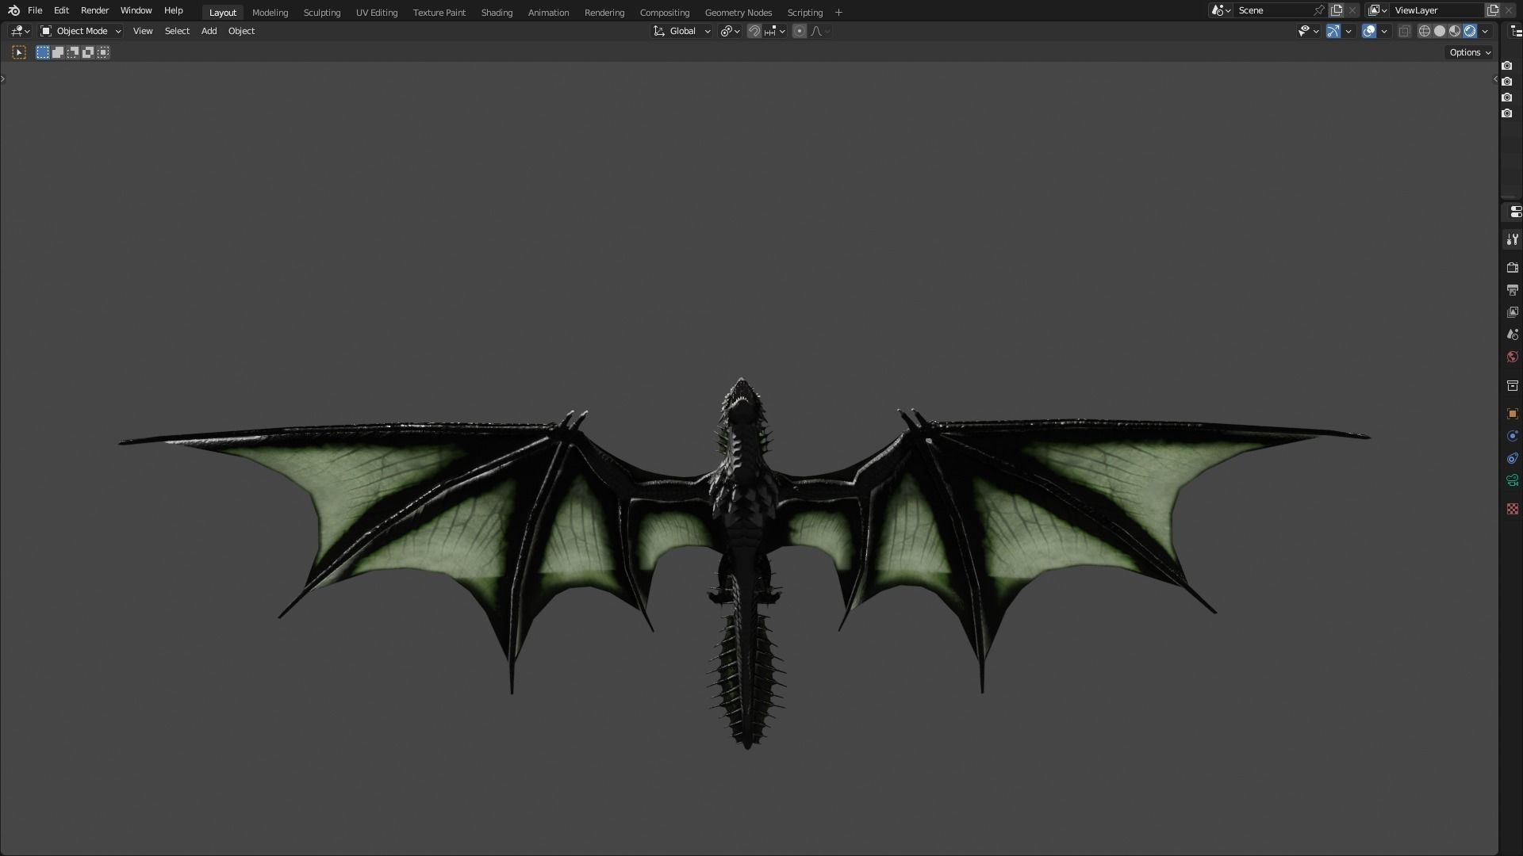The height and width of the screenshot is (856, 1523).
Task: Toggle proportional editing
Action: 800,31
